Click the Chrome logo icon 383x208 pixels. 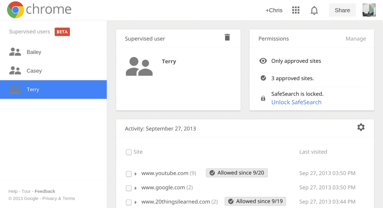[x=16, y=10]
